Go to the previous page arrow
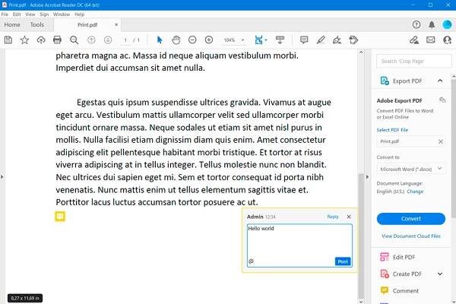 coord(91,40)
